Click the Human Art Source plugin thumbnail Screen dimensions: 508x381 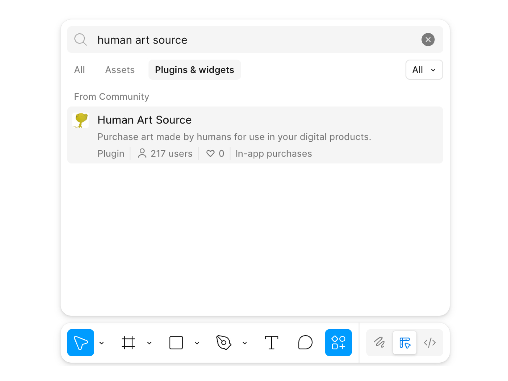81,120
